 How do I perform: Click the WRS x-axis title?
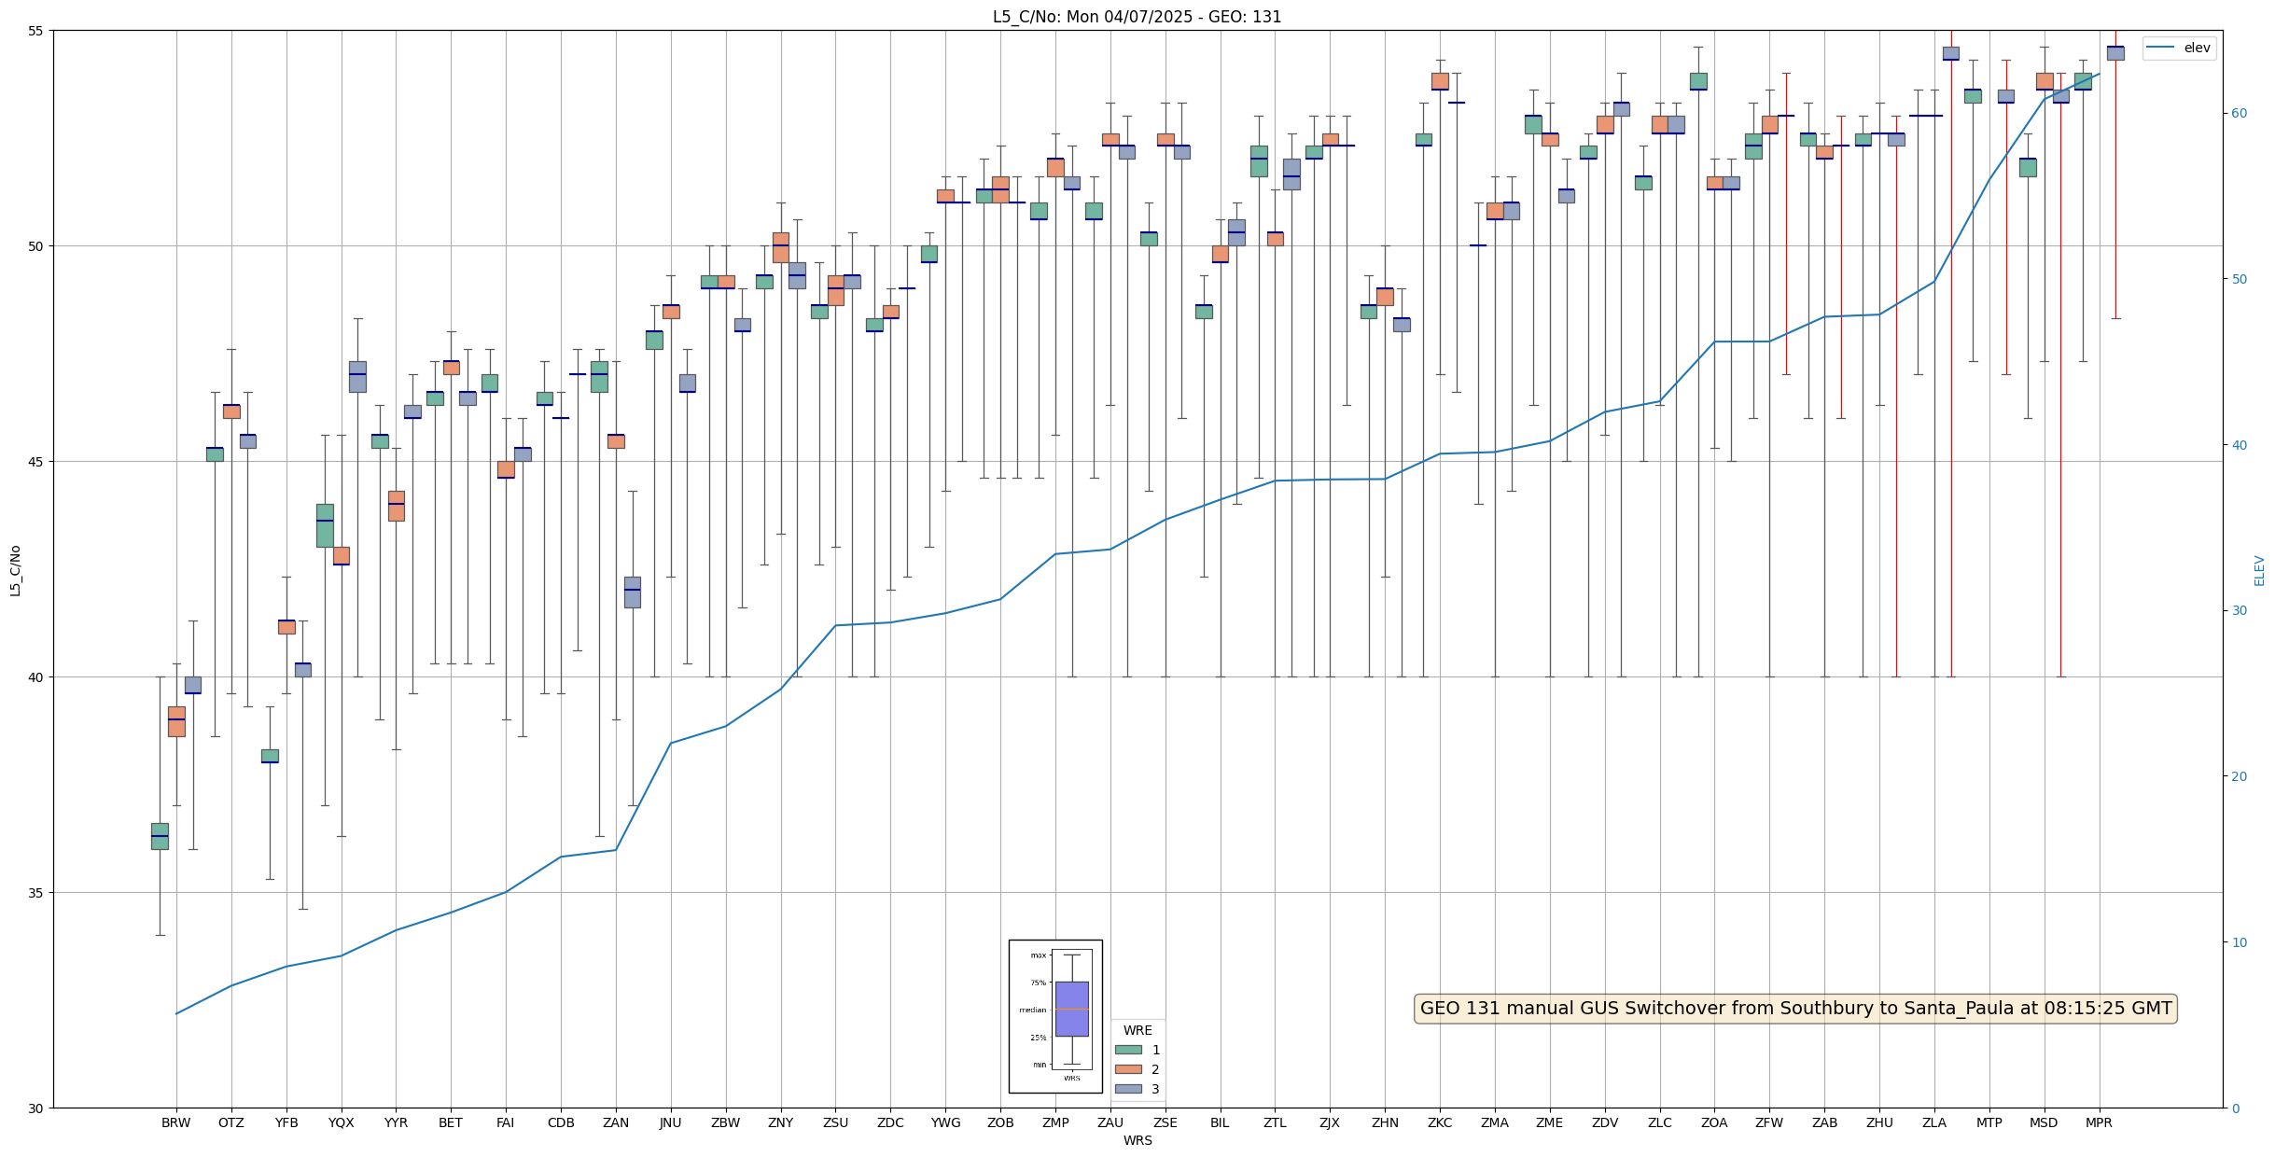(x=1137, y=1140)
